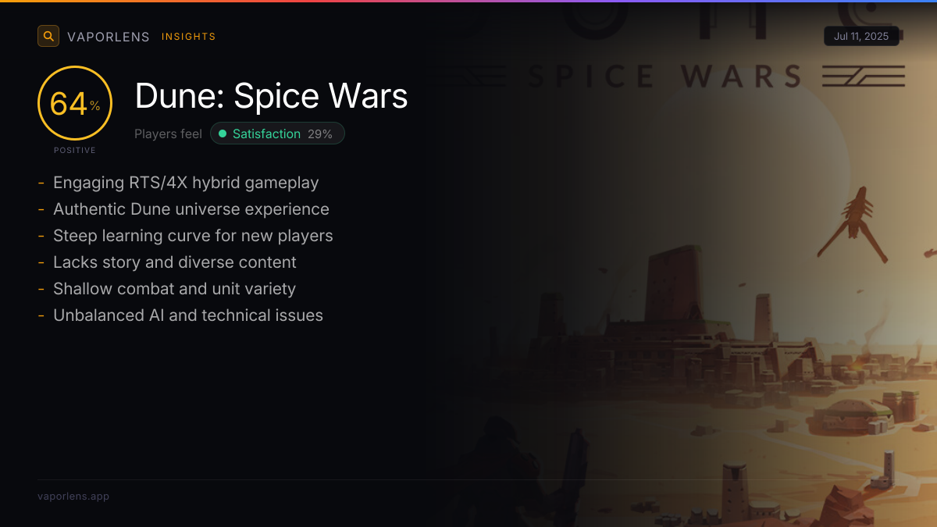Select 'Engaging RTS/4X hybrid gameplay' bullet
Screen dimensions: 937x527
point(186,183)
